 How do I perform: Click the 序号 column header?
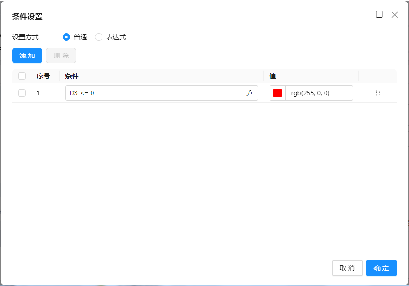[x=43, y=76]
